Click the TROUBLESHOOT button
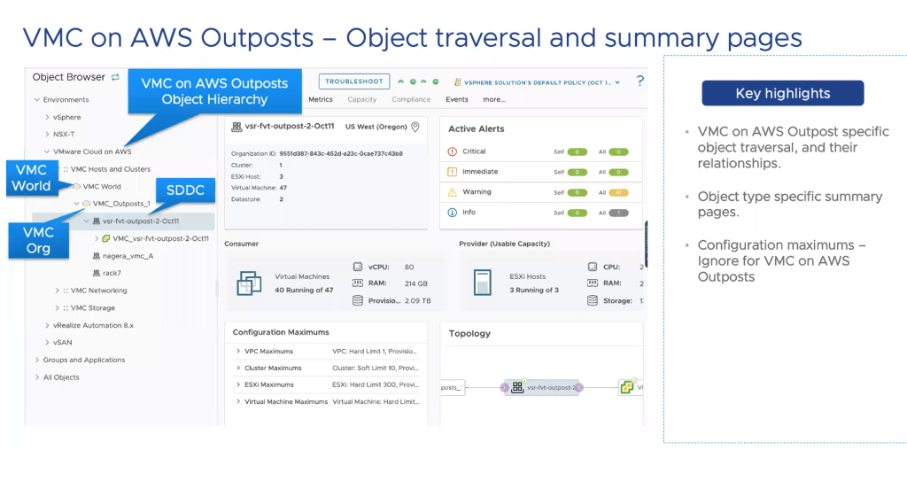Viewport: 907px width, 504px height. coord(354,81)
